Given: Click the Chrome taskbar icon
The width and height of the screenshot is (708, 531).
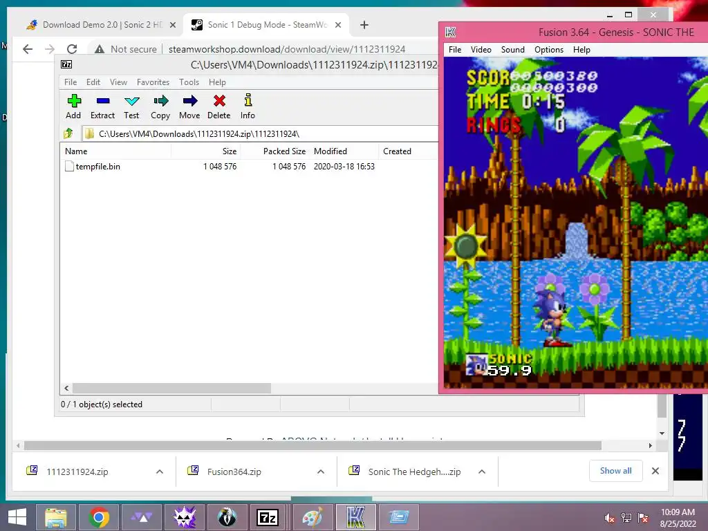Looking at the screenshot, I should pyautogui.click(x=99, y=517).
